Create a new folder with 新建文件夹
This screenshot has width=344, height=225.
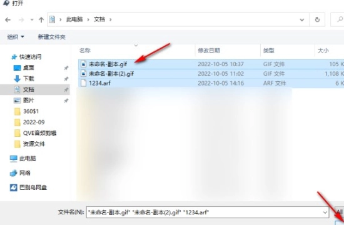tap(51, 37)
